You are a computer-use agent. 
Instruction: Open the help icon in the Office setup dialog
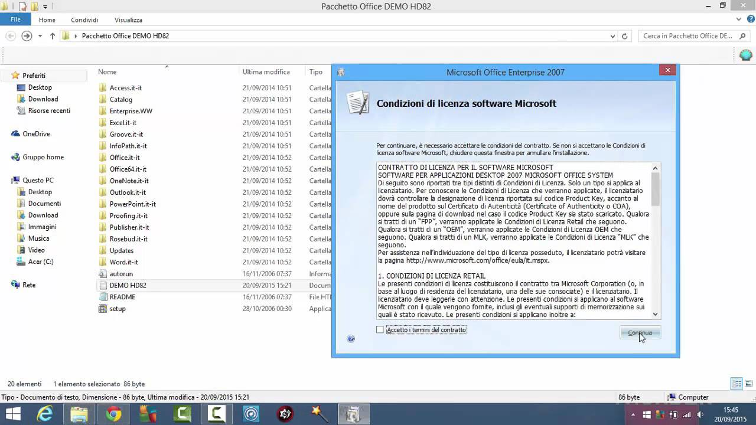[x=351, y=339]
